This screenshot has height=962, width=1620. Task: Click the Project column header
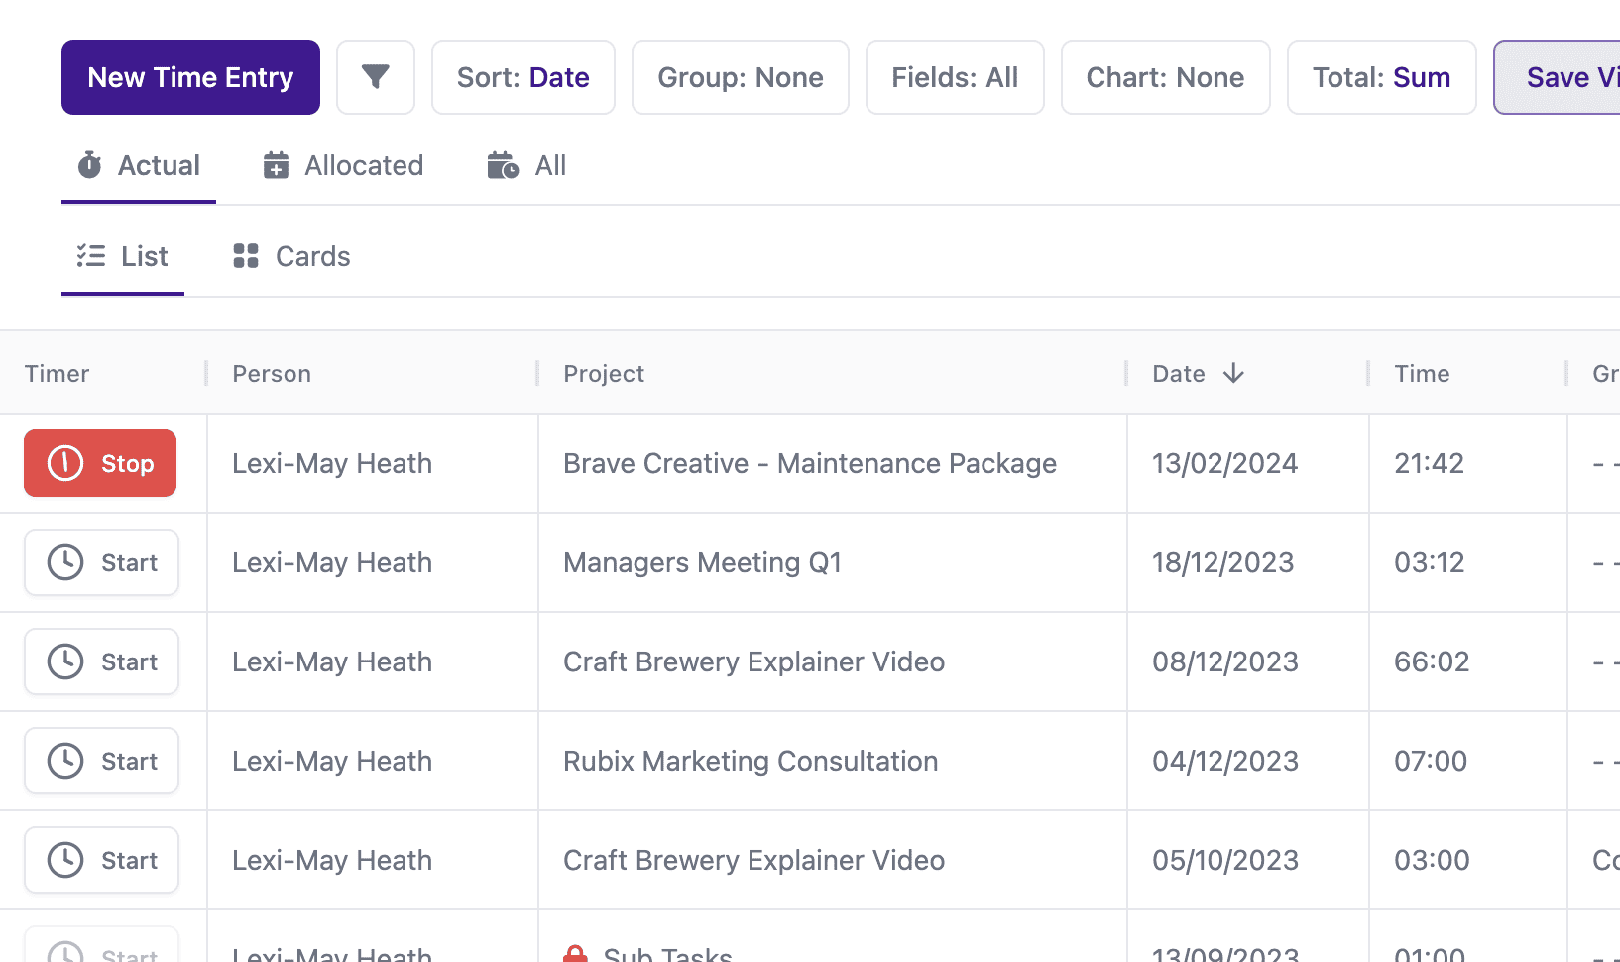604,374
